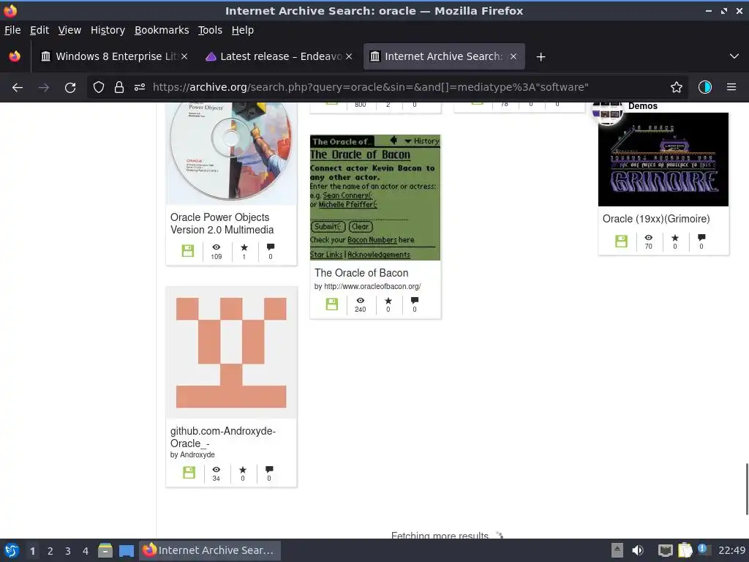The height and width of the screenshot is (562, 749).
Task: Open a new tab with plus button
Action: tap(541, 57)
